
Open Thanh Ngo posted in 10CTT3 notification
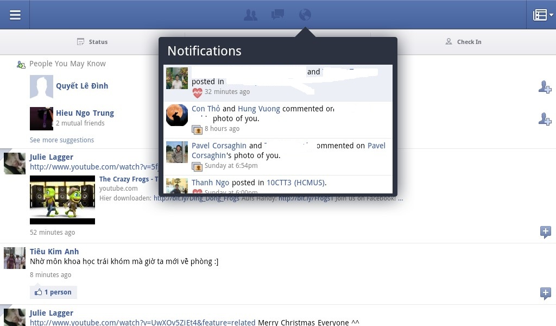click(277, 184)
